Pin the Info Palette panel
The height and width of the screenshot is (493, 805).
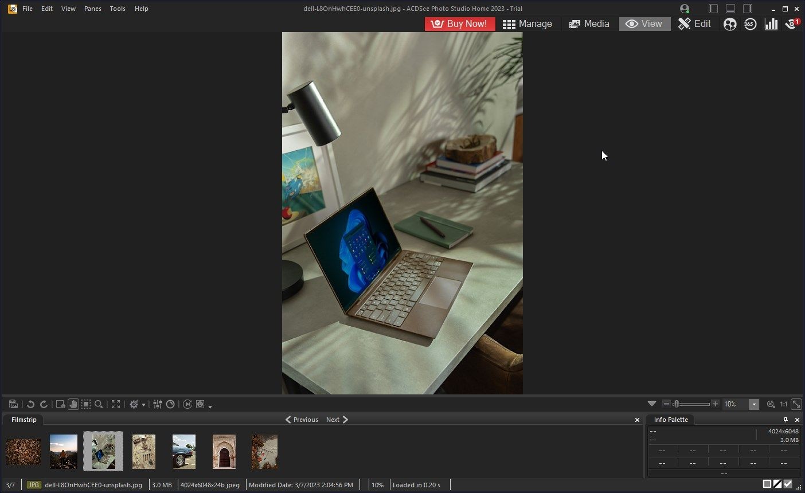pos(786,420)
